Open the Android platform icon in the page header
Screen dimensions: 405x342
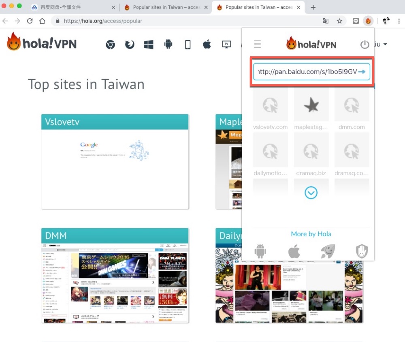(x=168, y=44)
